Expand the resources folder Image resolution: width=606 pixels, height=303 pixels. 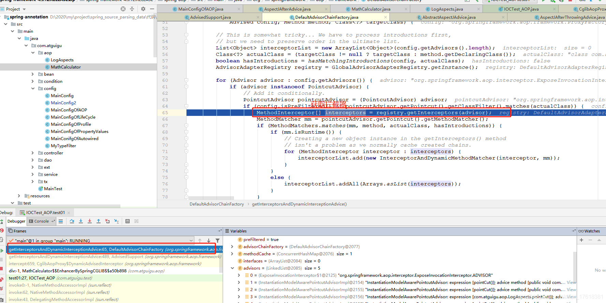point(19,196)
